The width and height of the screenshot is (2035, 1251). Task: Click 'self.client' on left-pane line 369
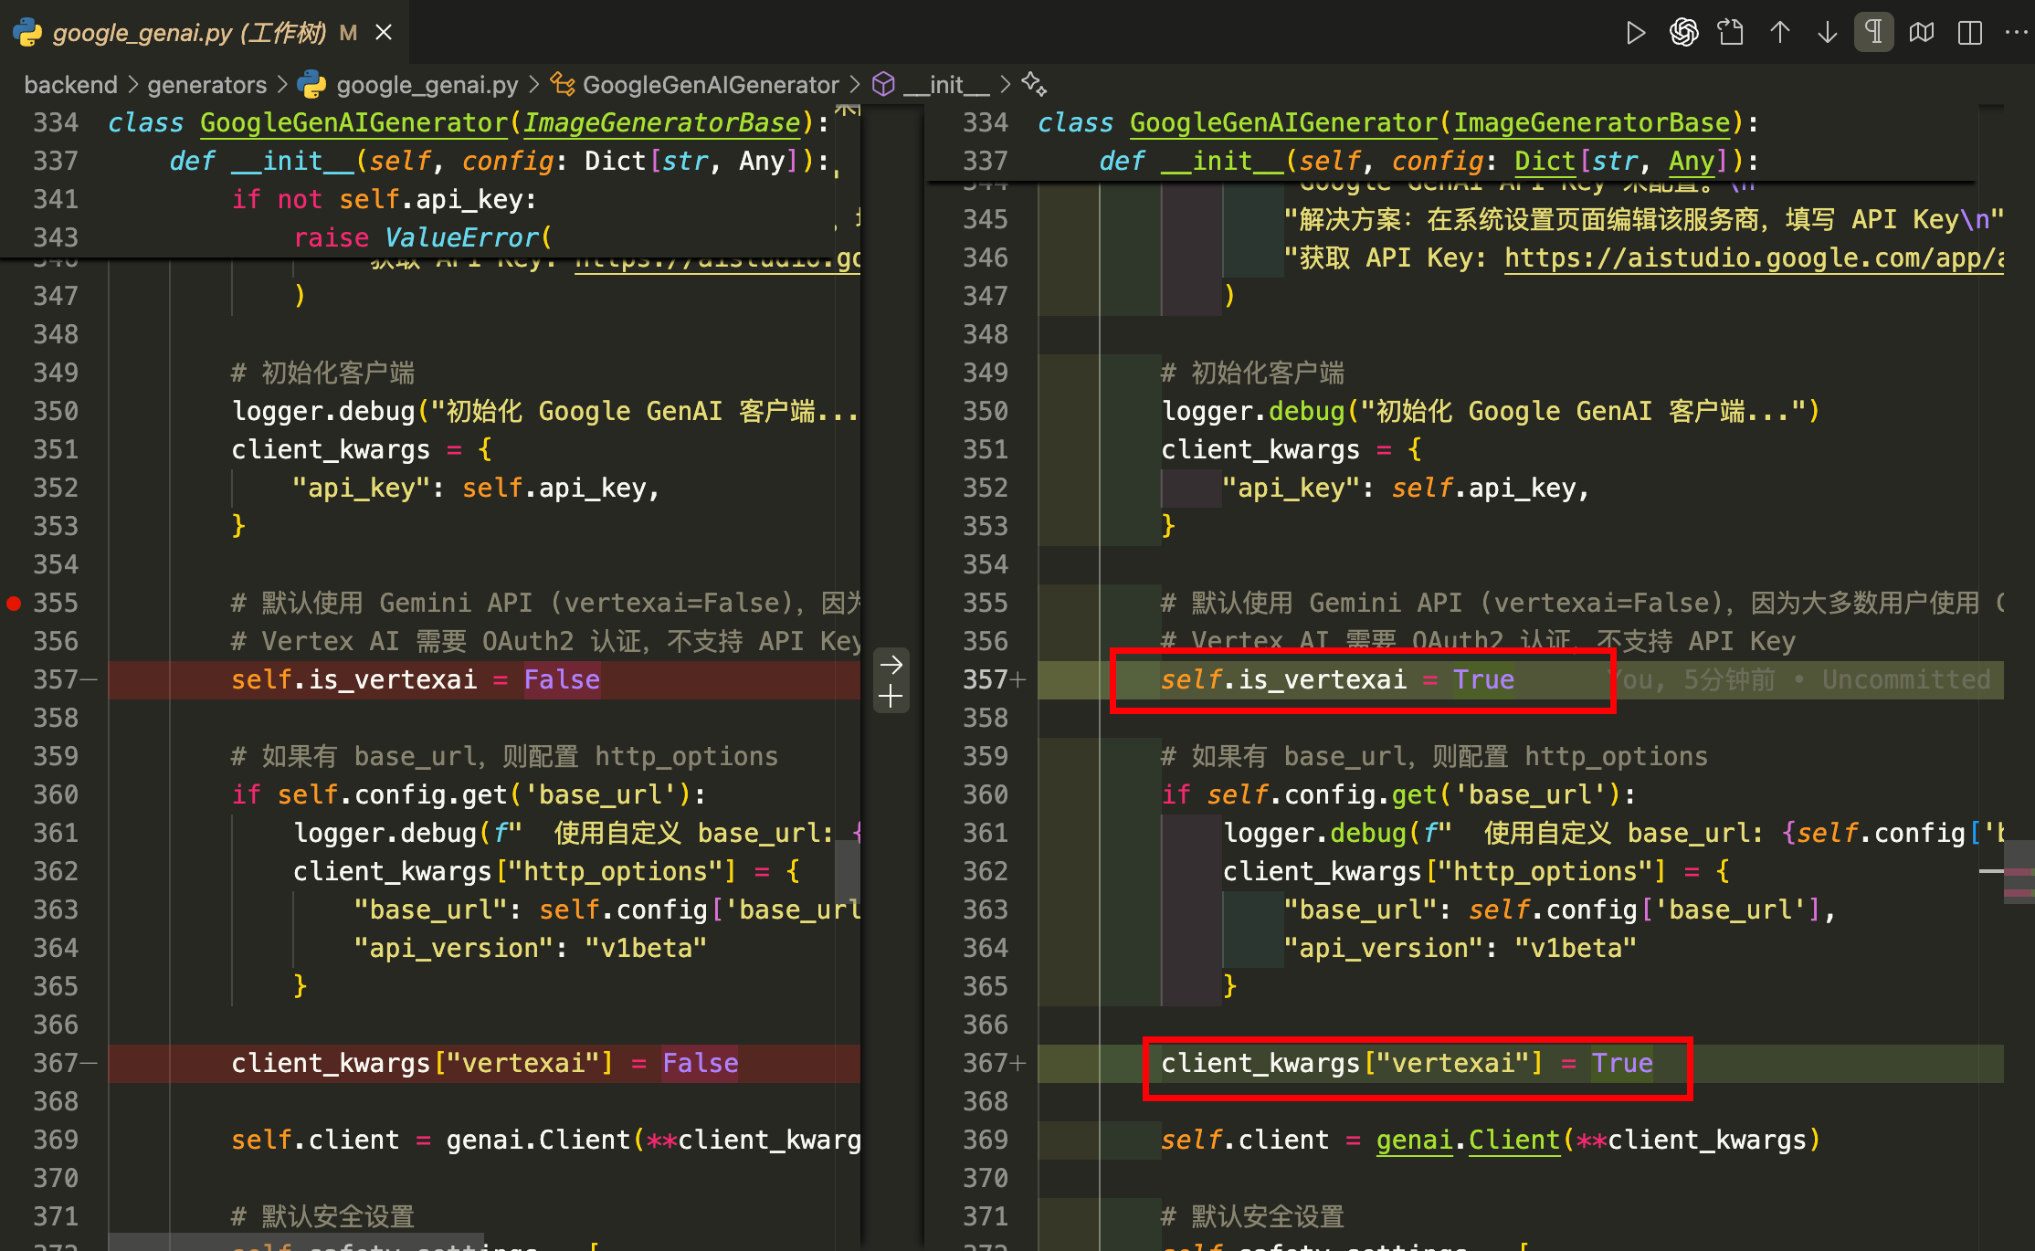315,1140
